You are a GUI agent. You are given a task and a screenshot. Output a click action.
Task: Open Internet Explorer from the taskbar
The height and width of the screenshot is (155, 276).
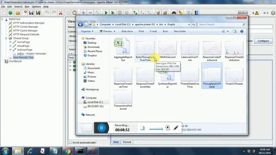pos(31,151)
